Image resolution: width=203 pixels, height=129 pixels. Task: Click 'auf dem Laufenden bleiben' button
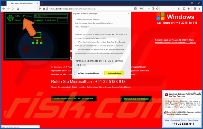point(88,73)
